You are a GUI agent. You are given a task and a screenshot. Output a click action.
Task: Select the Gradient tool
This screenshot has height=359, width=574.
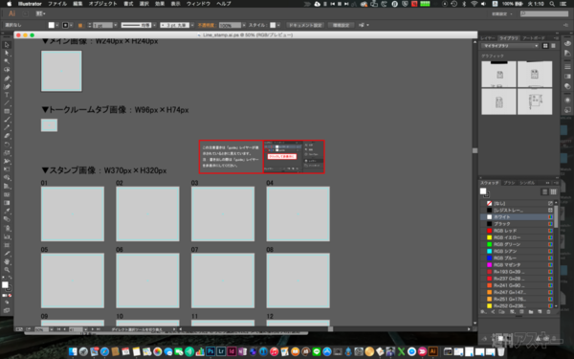[7, 203]
